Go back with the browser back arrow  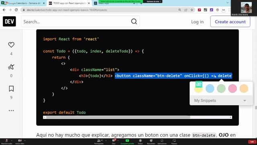click(x=4, y=10)
